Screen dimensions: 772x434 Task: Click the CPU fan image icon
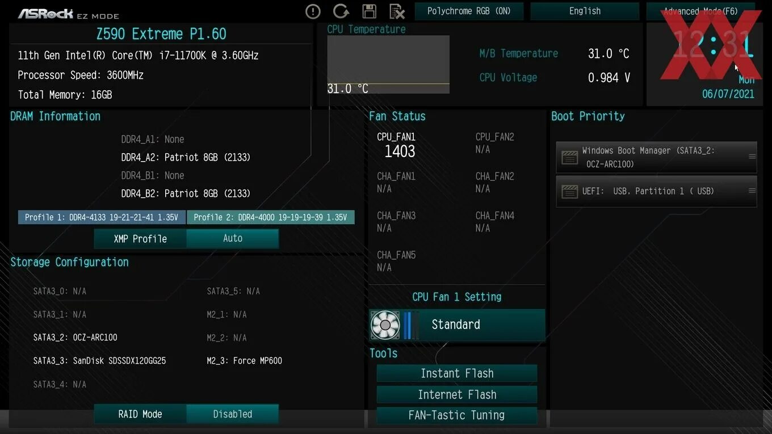[385, 325]
